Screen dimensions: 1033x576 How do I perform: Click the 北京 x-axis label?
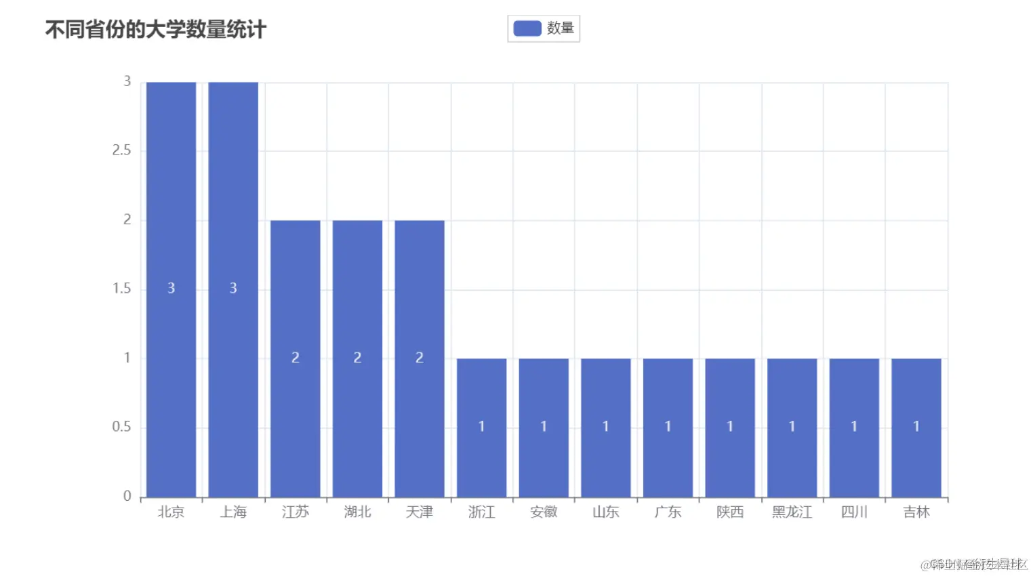pyautogui.click(x=170, y=512)
